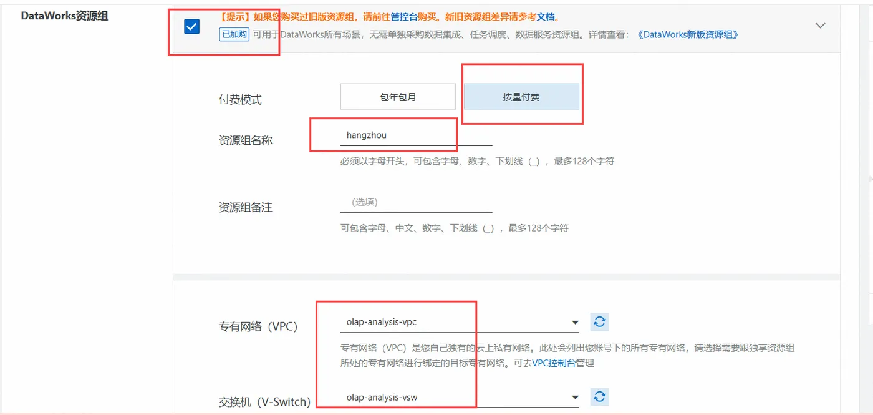Open the 管控台 link

pos(403,17)
